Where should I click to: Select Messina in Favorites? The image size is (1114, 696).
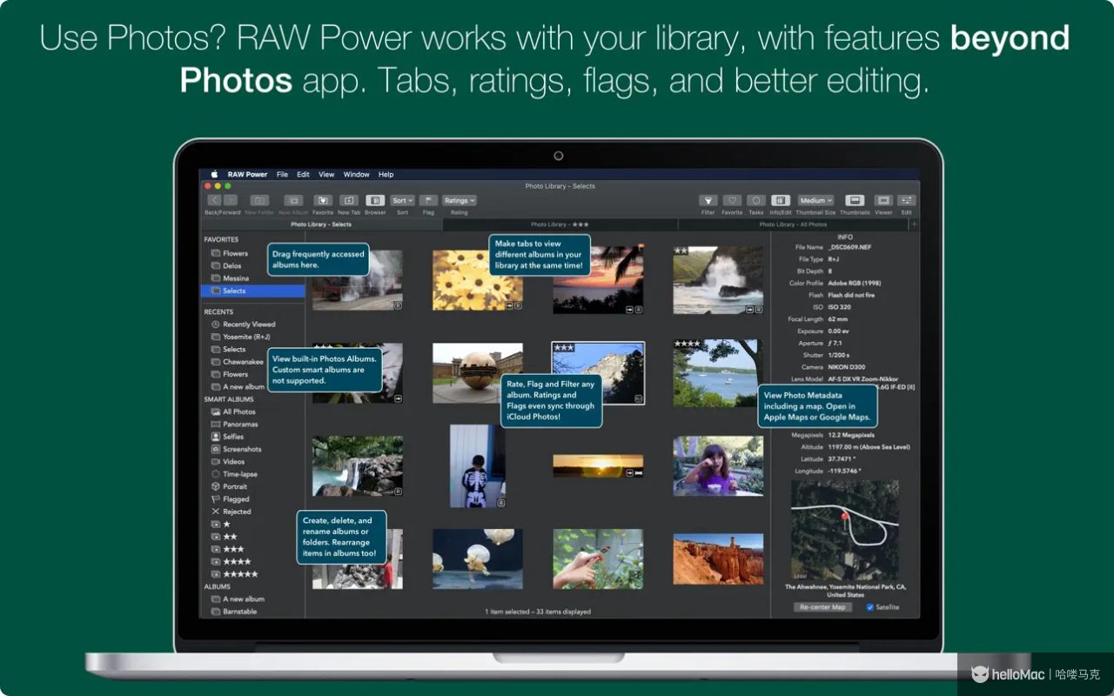click(x=230, y=278)
